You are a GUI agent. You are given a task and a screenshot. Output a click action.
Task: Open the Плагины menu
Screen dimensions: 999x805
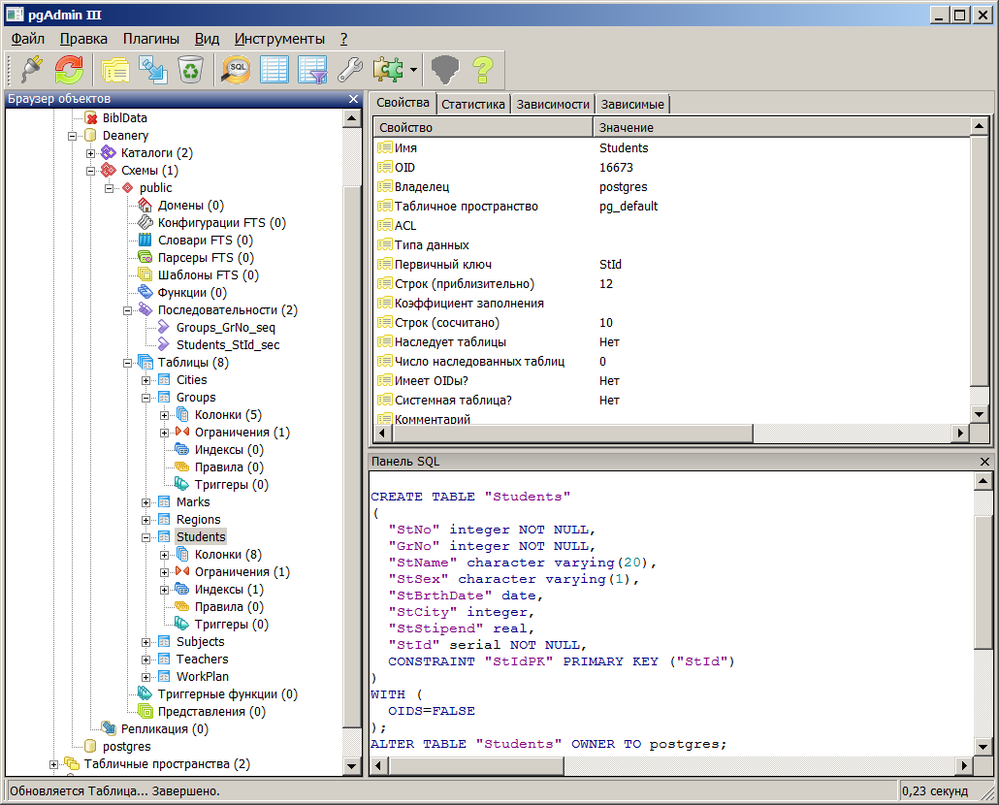[x=151, y=39]
